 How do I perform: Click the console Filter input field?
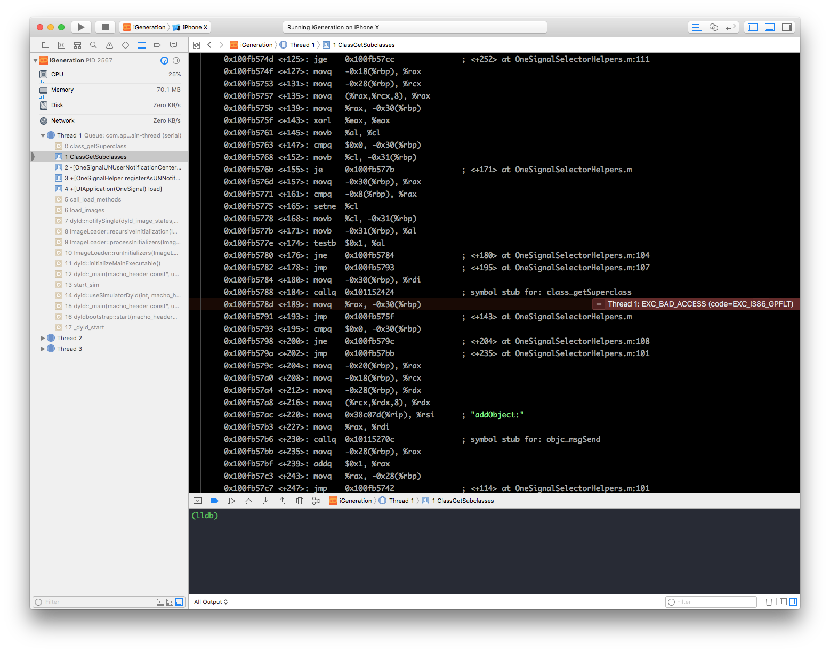click(711, 602)
